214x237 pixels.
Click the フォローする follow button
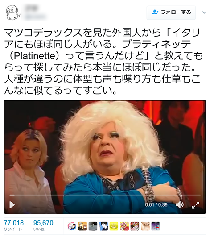coord(171,12)
